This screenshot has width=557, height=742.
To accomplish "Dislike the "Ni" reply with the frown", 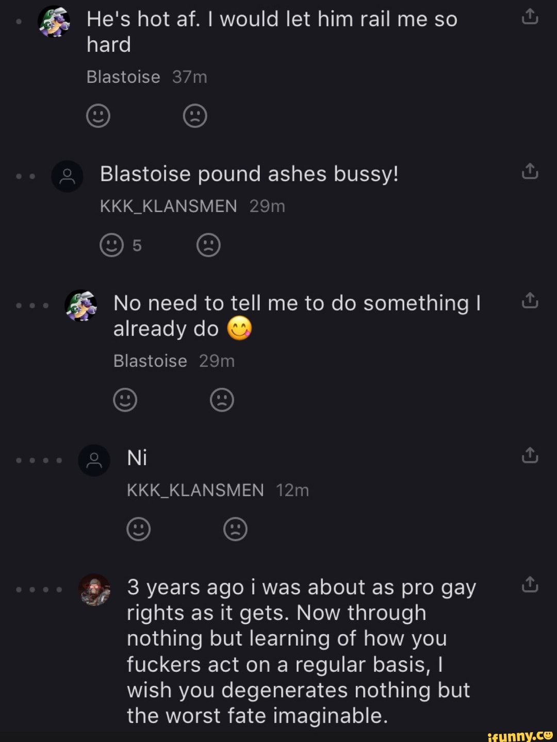I will pos(235,529).
